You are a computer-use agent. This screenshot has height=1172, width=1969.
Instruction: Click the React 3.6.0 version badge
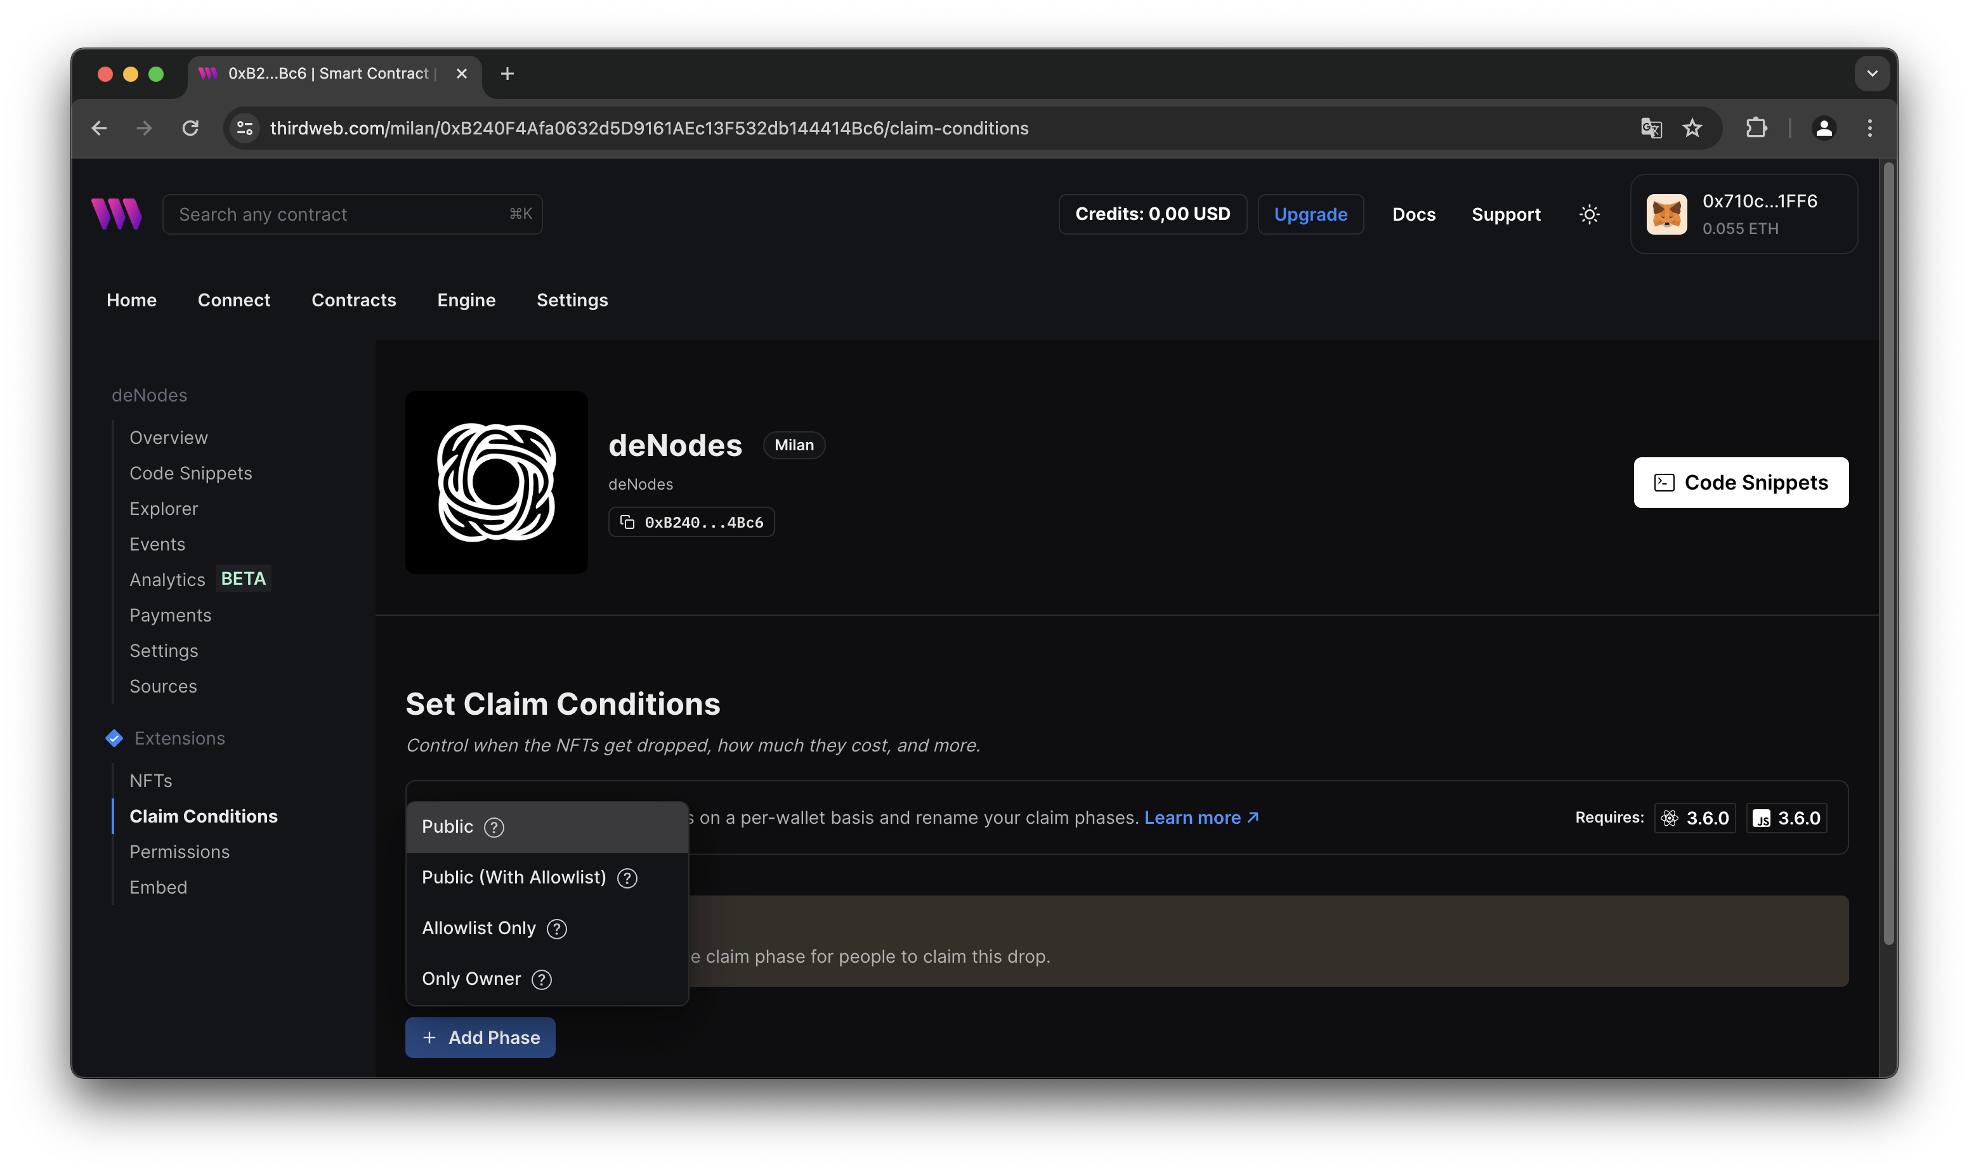(x=1695, y=818)
